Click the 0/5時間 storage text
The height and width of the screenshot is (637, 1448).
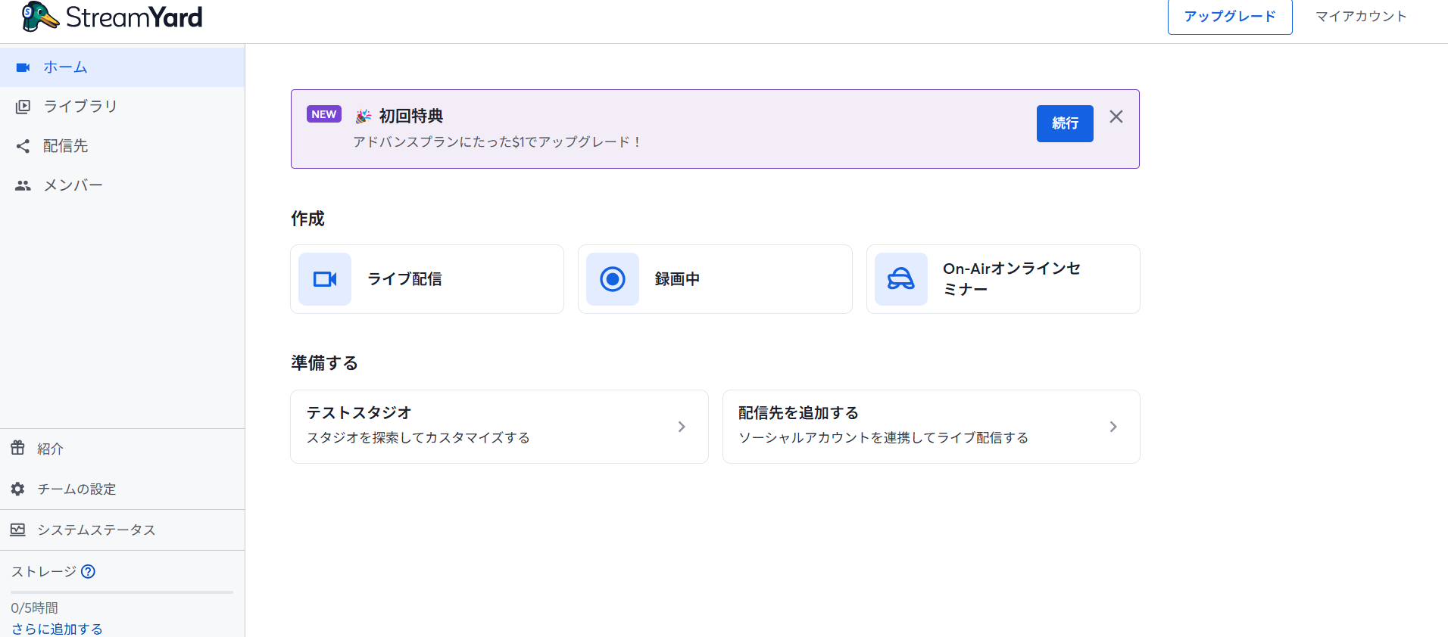[x=35, y=608]
